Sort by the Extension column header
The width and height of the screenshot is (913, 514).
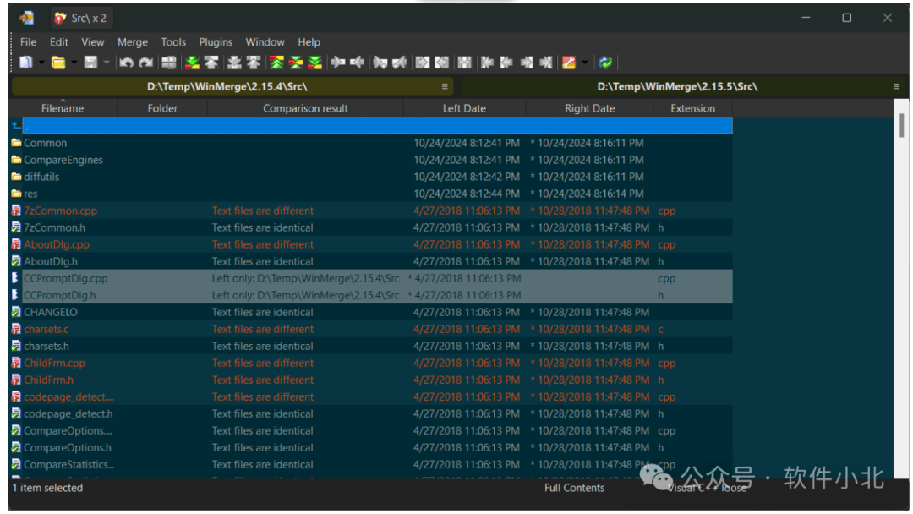(x=693, y=108)
